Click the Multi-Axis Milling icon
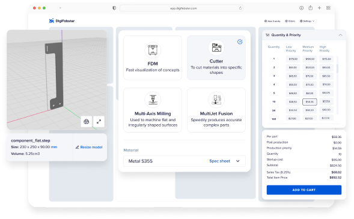Viewport: 354px width, 219px height. click(153, 100)
